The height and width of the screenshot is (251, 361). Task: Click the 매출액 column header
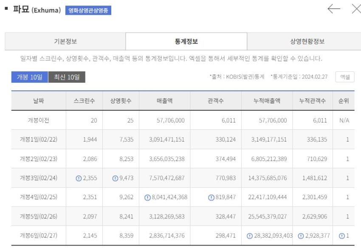point(165,100)
